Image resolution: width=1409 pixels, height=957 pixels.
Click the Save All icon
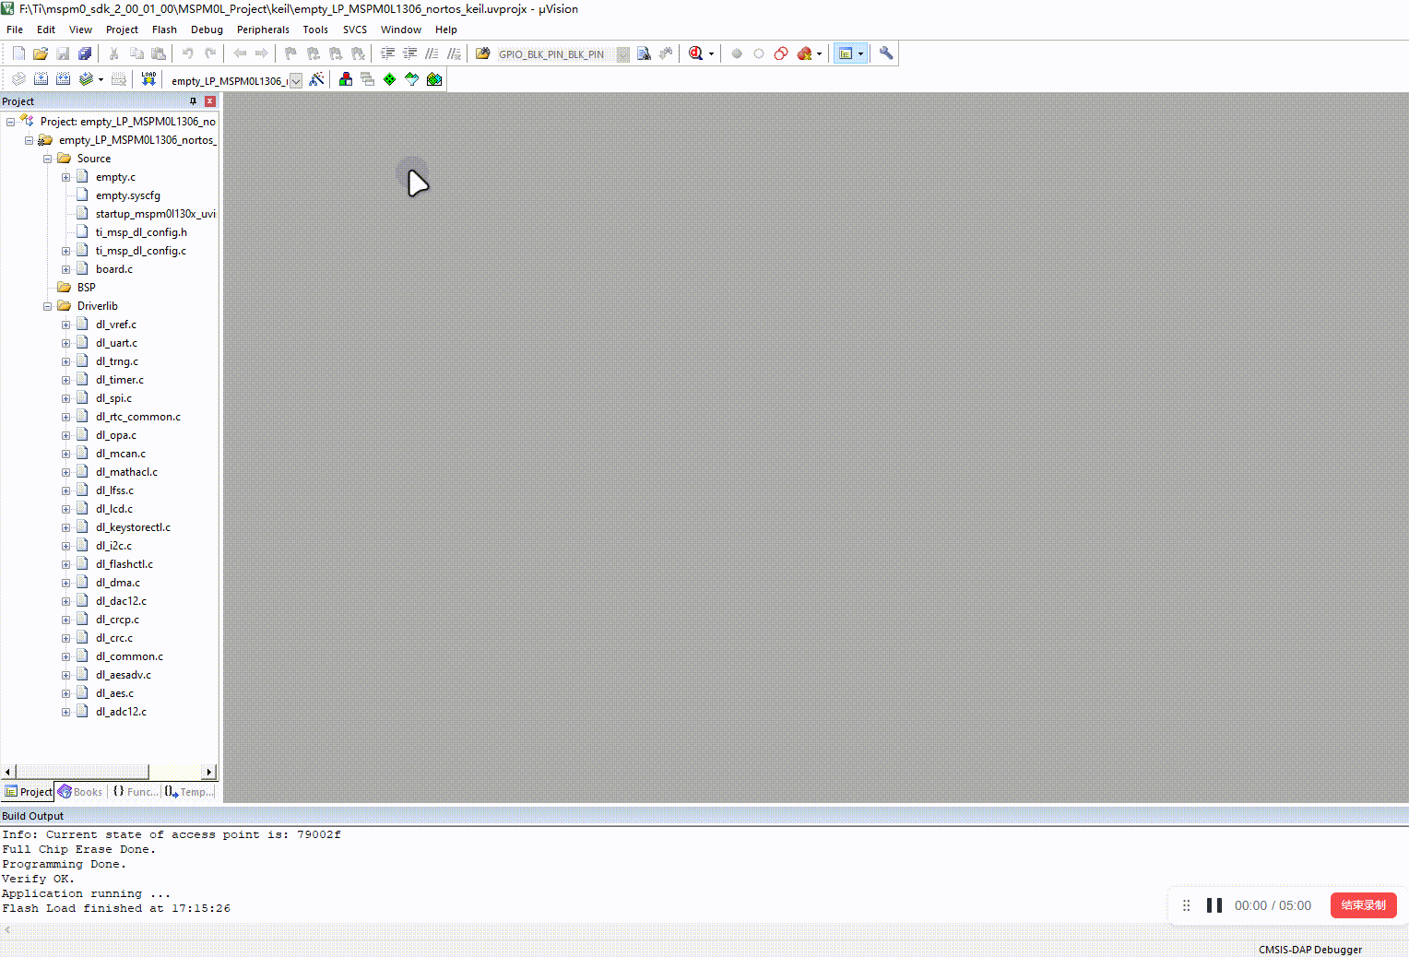85,53
